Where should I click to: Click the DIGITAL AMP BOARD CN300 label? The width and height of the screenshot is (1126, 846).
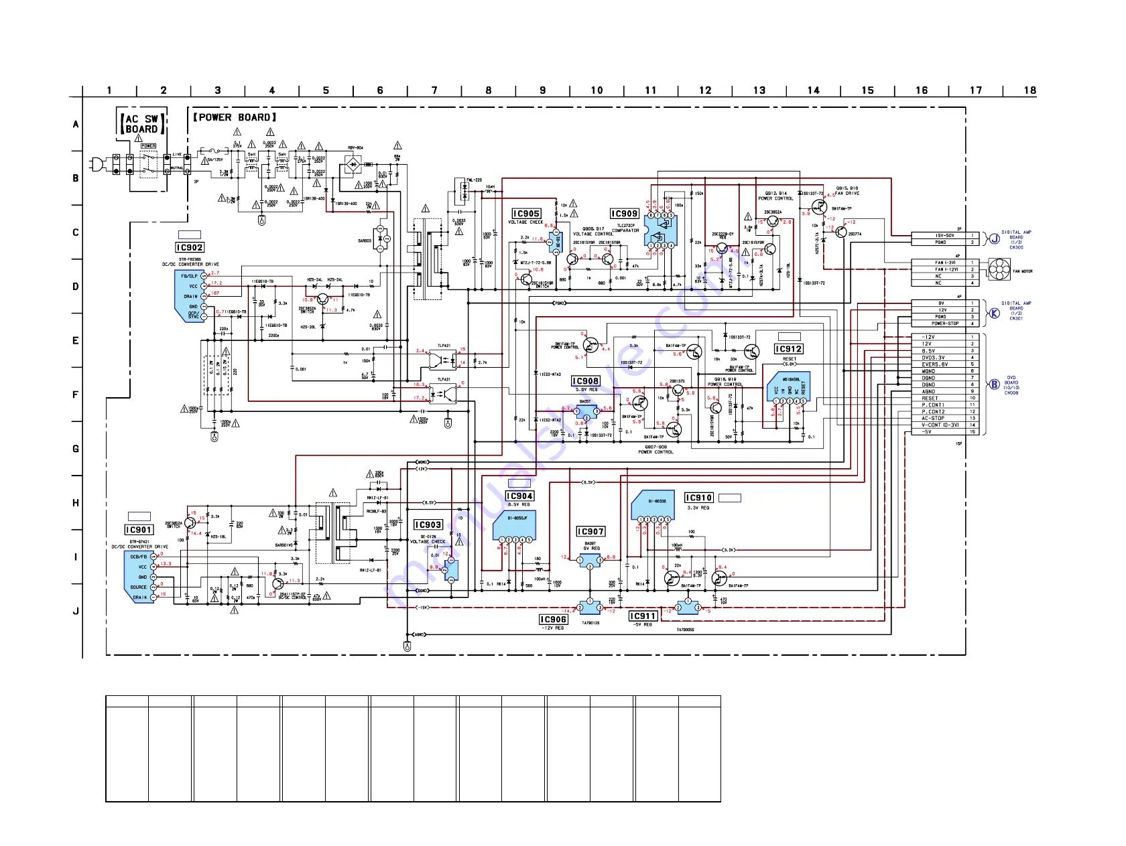point(1016,240)
